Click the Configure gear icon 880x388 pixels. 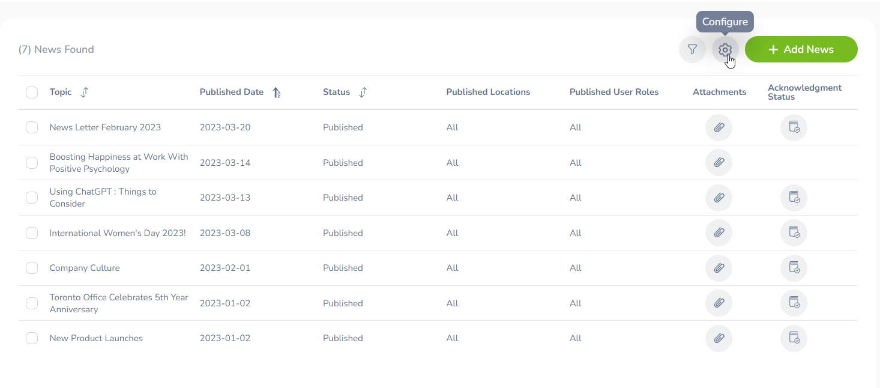click(x=725, y=49)
